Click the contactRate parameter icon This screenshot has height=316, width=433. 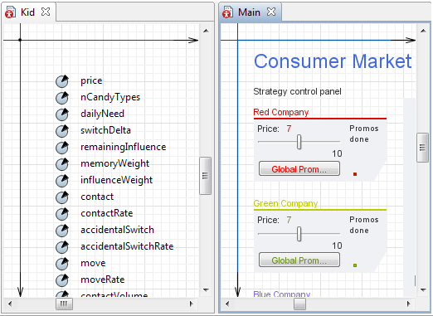click(x=62, y=214)
